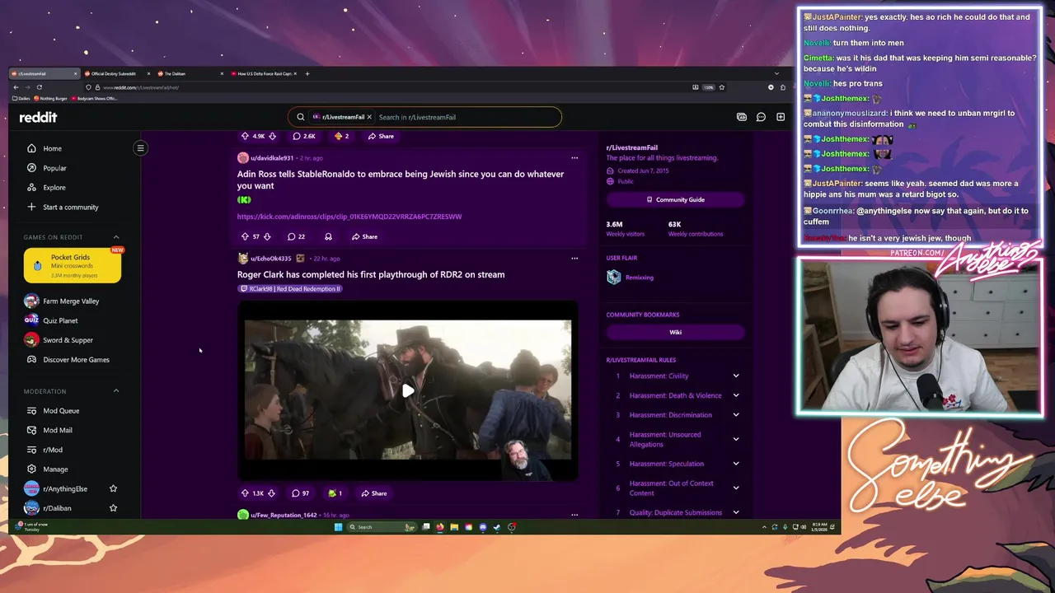Go to Explore in the sidebar
The image size is (1055, 593).
tap(54, 188)
